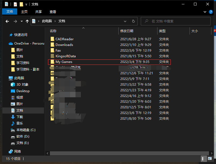
Task: Open the address bar history dropdown
Action: (125, 21)
